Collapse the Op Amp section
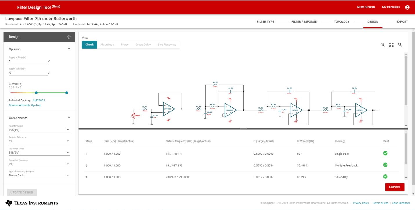This screenshot has width=415, height=210. [x=69, y=49]
